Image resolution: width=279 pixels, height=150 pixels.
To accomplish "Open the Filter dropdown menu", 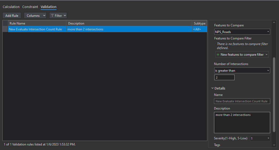I will coord(58,16).
